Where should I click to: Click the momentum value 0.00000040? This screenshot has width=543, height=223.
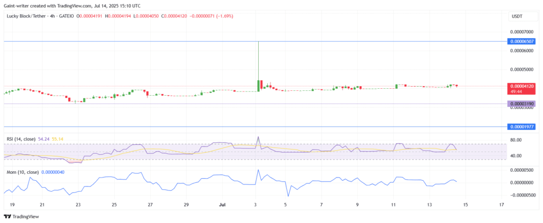click(x=52, y=172)
